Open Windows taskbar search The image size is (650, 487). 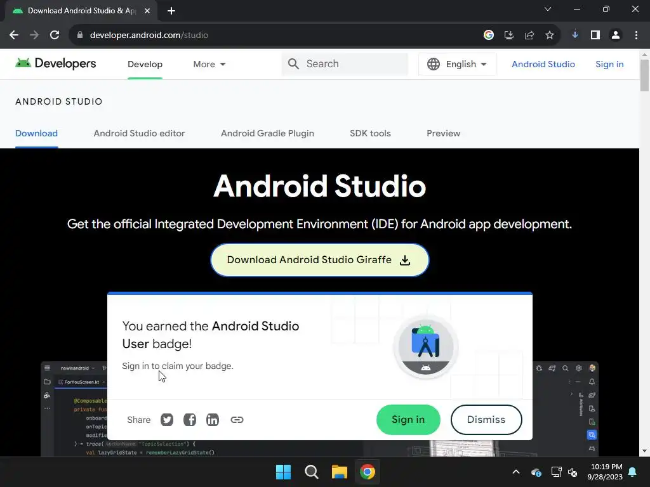[x=311, y=472]
